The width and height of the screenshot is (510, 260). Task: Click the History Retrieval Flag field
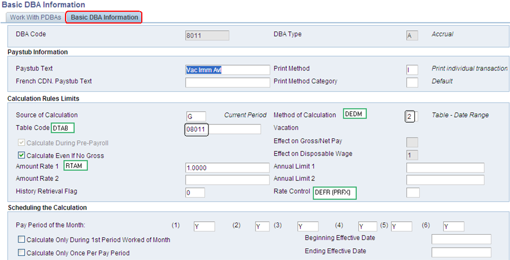[x=195, y=192]
